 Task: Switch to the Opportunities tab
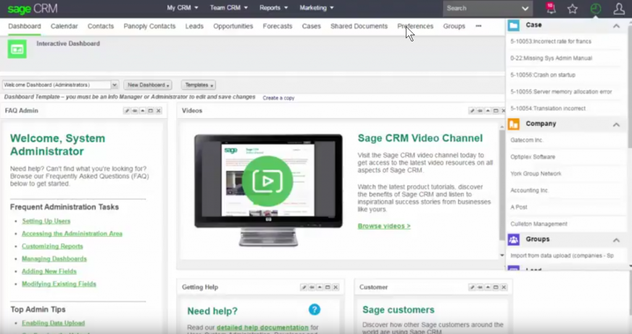pos(233,26)
